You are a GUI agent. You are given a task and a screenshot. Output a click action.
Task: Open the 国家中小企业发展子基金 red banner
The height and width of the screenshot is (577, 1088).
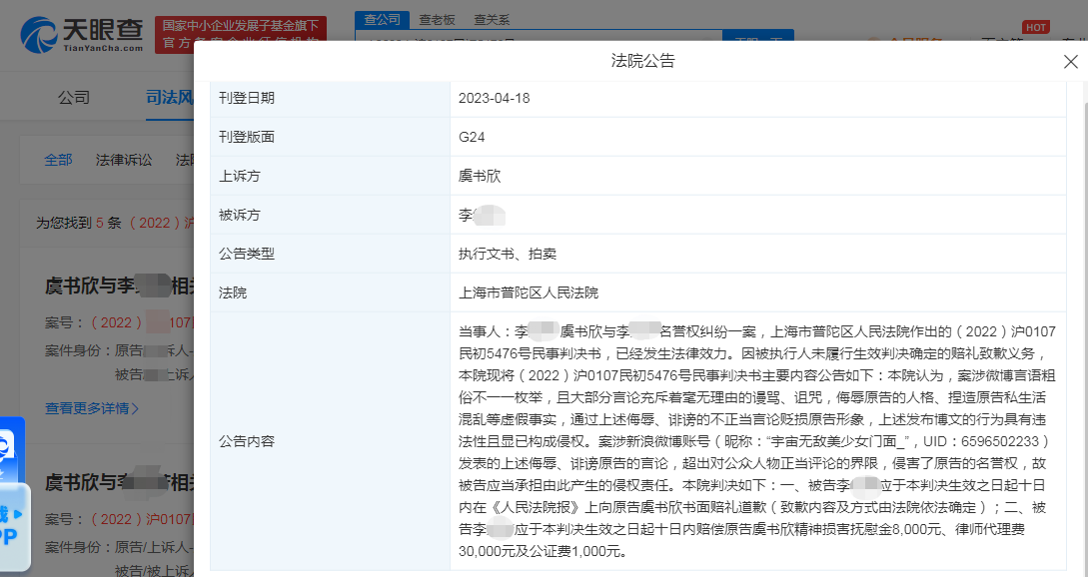(x=242, y=33)
